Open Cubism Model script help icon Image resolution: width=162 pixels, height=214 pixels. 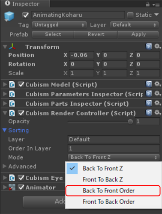point(149,84)
